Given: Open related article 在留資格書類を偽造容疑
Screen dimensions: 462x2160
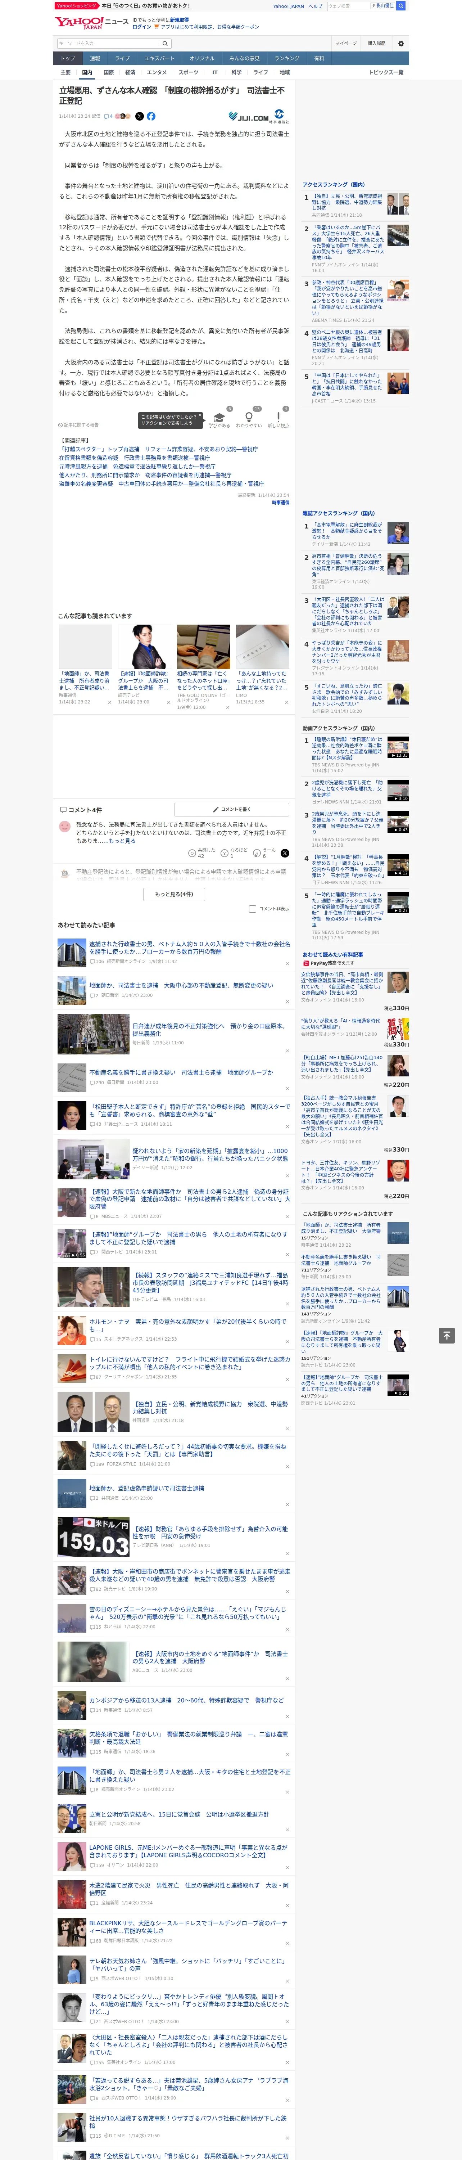Looking at the screenshot, I should 134,458.
